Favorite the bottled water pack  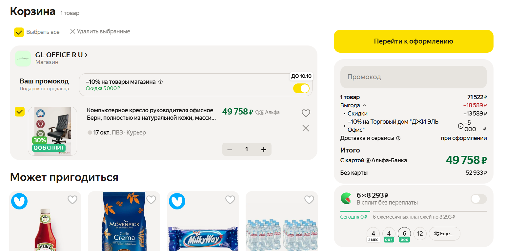click(x=309, y=200)
